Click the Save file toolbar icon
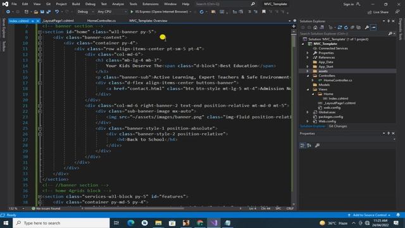The height and width of the screenshot is (228, 405). click(x=42, y=11)
